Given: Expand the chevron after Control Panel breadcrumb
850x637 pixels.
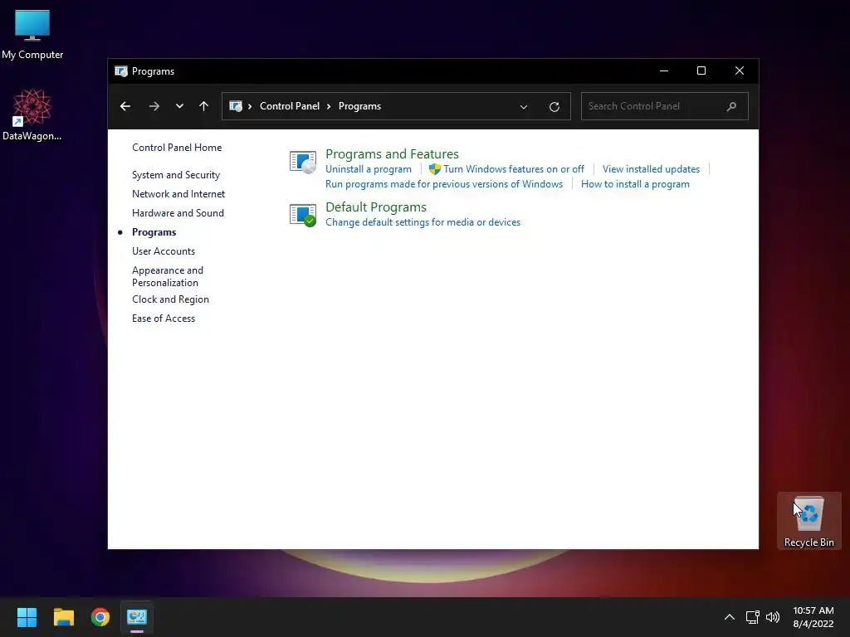Looking at the screenshot, I should tap(329, 106).
